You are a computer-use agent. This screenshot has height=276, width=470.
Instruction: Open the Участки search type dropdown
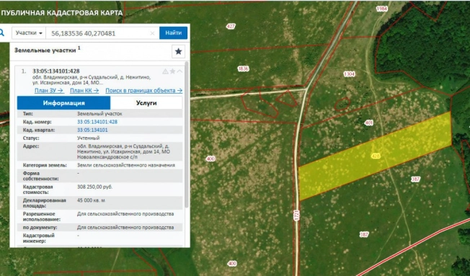point(29,33)
